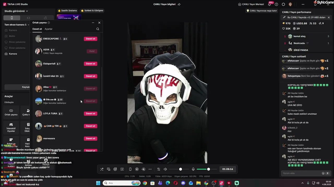334x187 pixels.
Task: Invite İzmirli hilal 35 to co-host
Action: [91, 76]
